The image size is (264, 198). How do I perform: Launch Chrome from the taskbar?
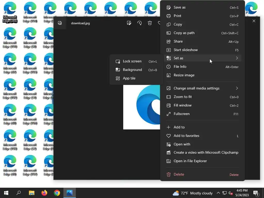pyautogui.click(x=57, y=193)
